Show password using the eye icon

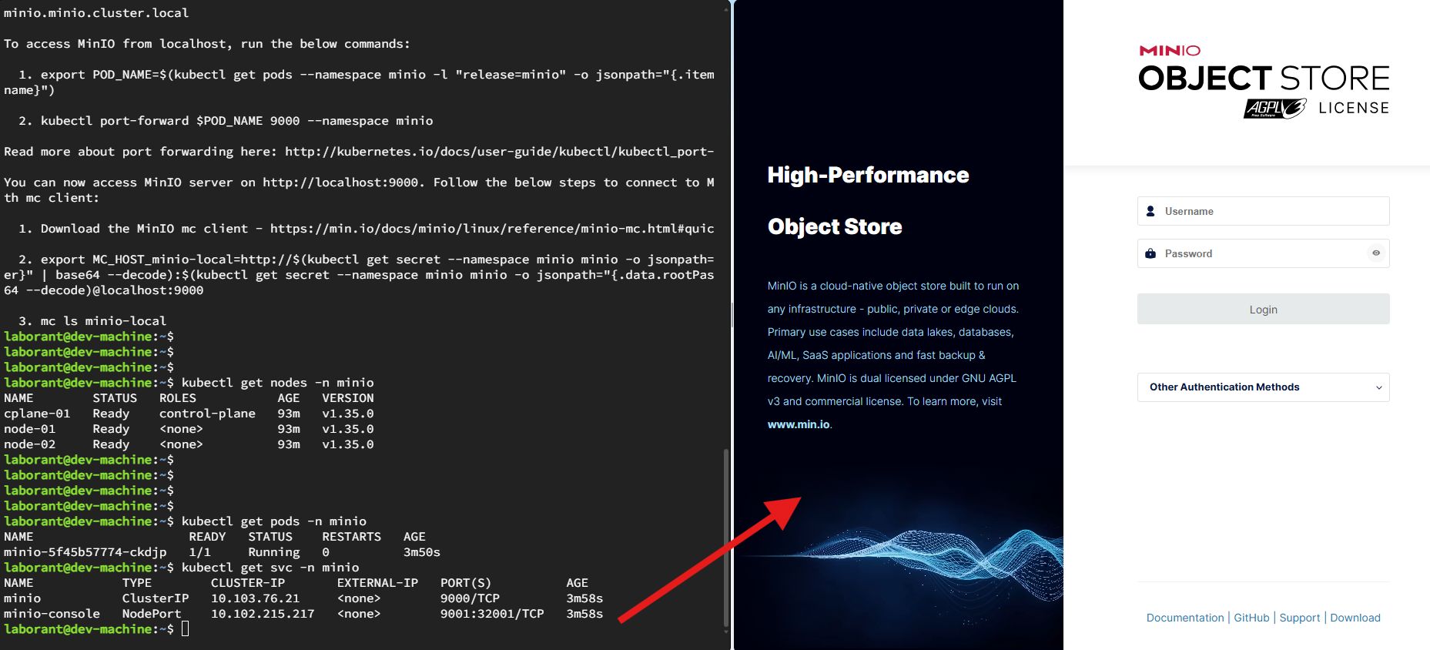(x=1375, y=253)
